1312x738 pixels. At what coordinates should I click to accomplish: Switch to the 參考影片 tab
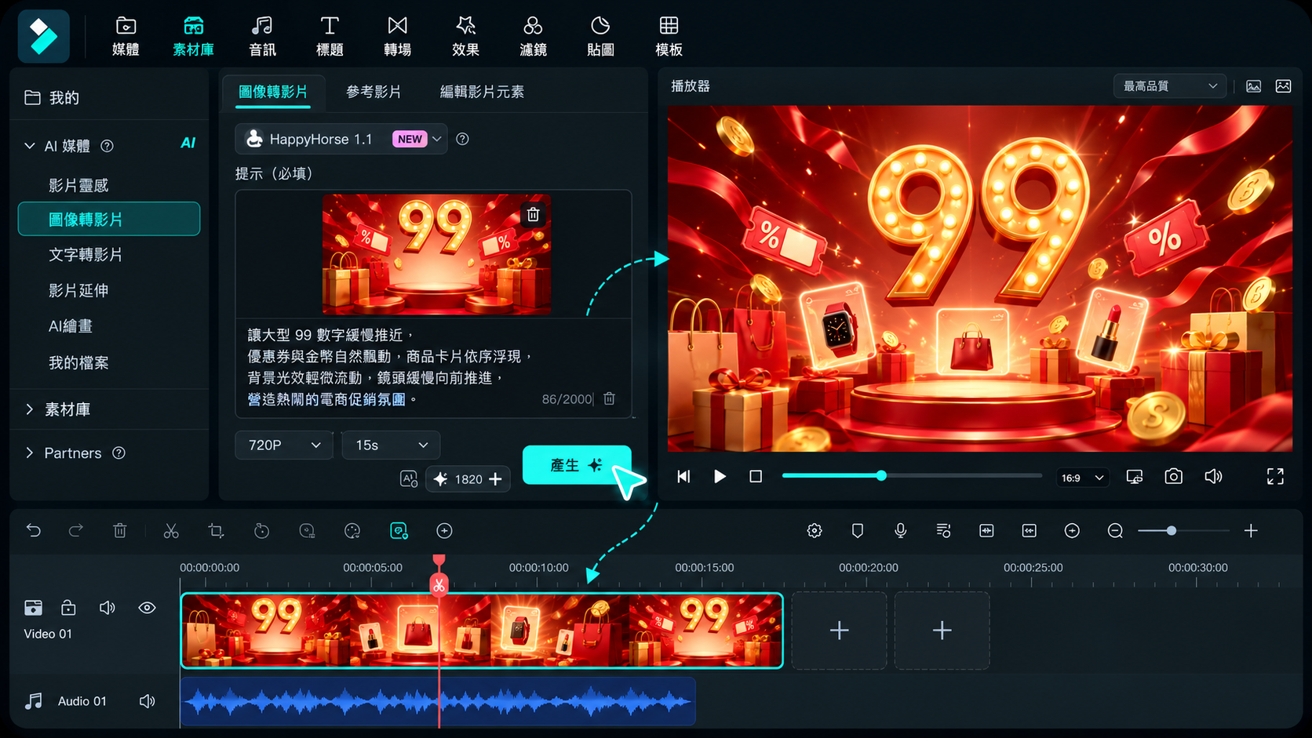374,92
